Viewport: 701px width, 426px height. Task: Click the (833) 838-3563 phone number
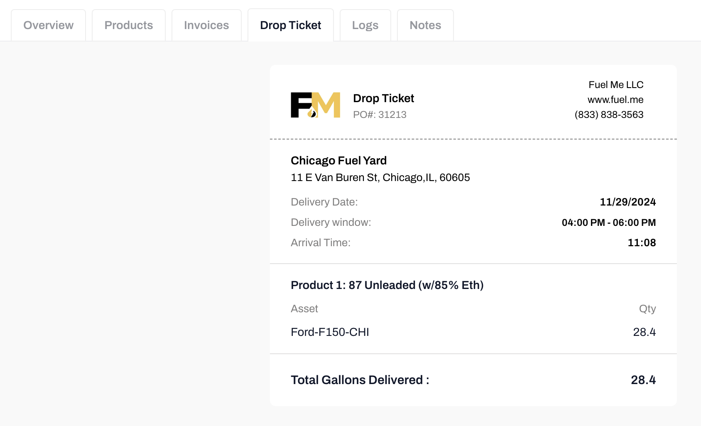pos(609,115)
